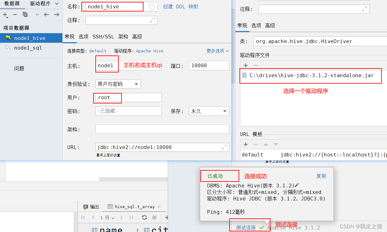Expand the 注释 comment field in data source panel

pyautogui.click(x=153, y=20)
